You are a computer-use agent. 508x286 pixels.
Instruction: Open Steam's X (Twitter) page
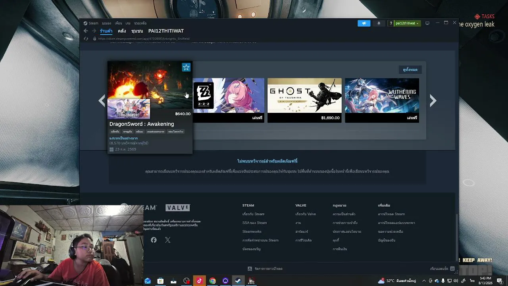point(167,240)
